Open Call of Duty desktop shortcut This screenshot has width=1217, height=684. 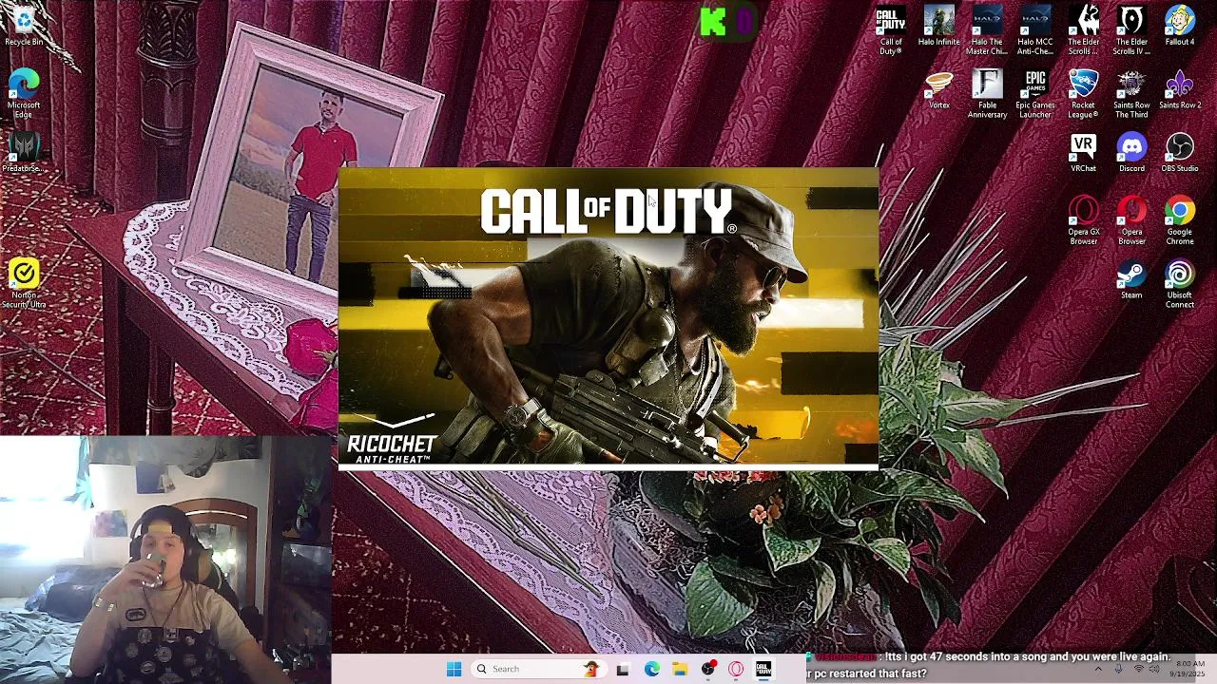[891, 30]
